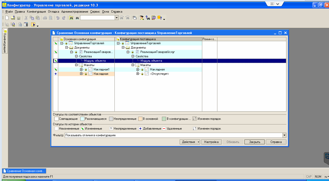Click the yellow binoculars Find icon
329x181 pixels.
(71, 18)
